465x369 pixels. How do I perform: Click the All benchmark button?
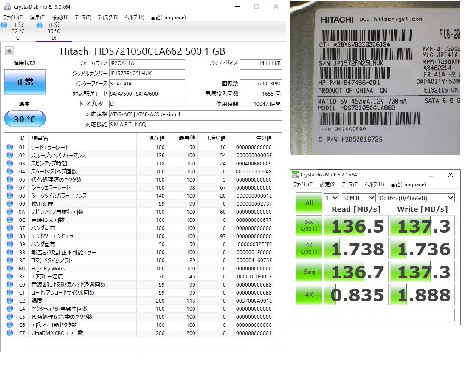pyautogui.click(x=309, y=203)
